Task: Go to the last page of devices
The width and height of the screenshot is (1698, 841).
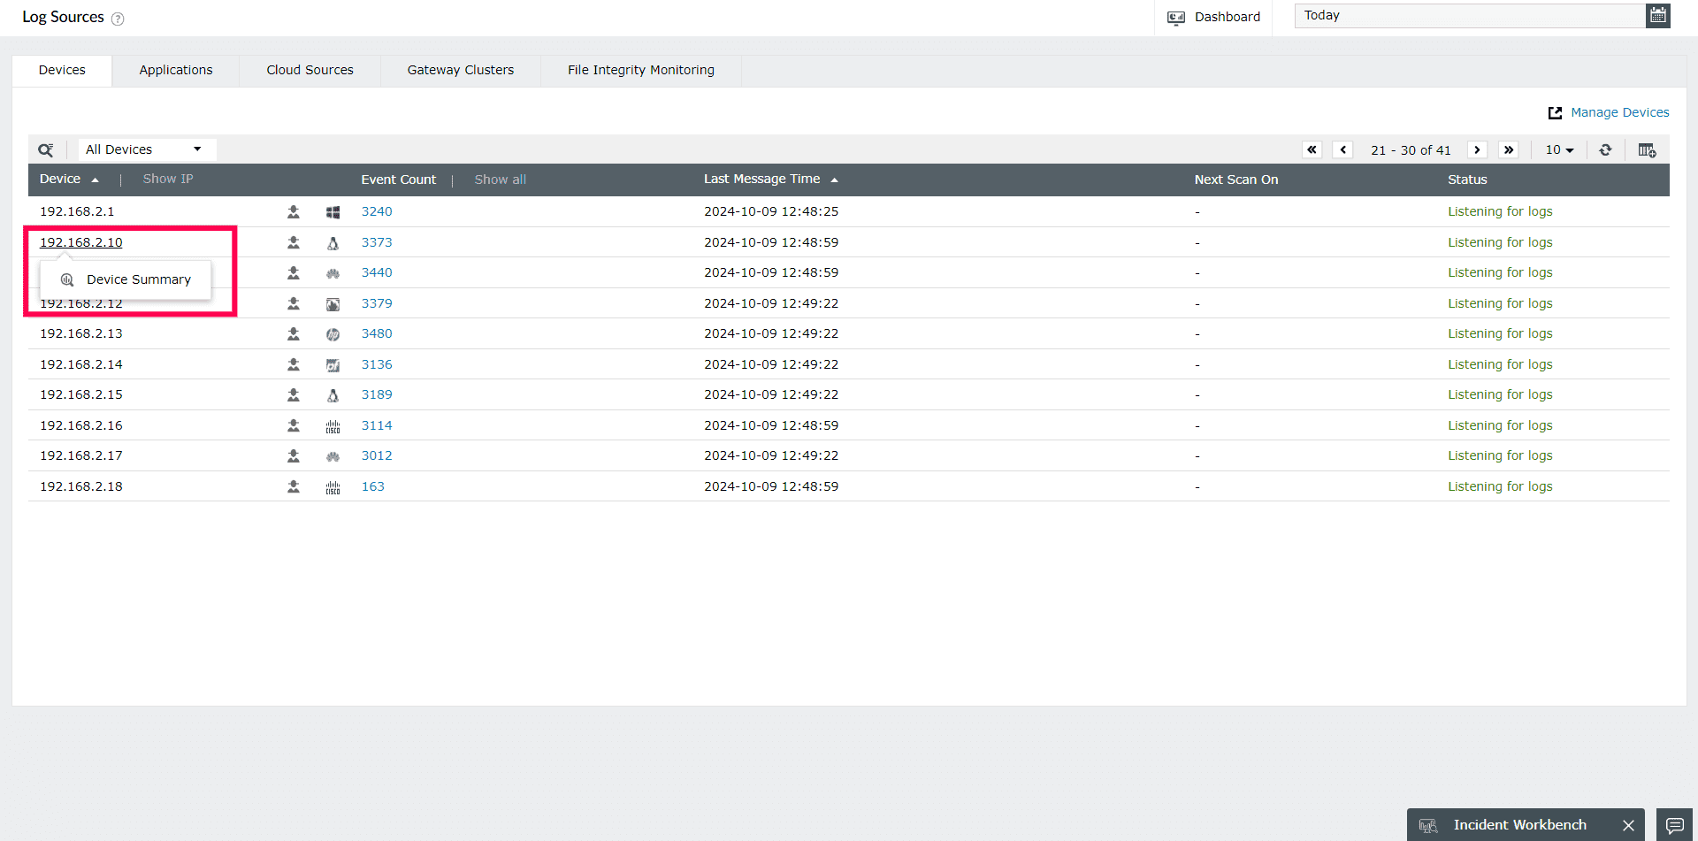Action: pyautogui.click(x=1509, y=150)
